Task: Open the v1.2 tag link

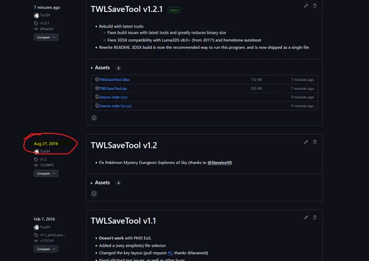Action: (43, 160)
